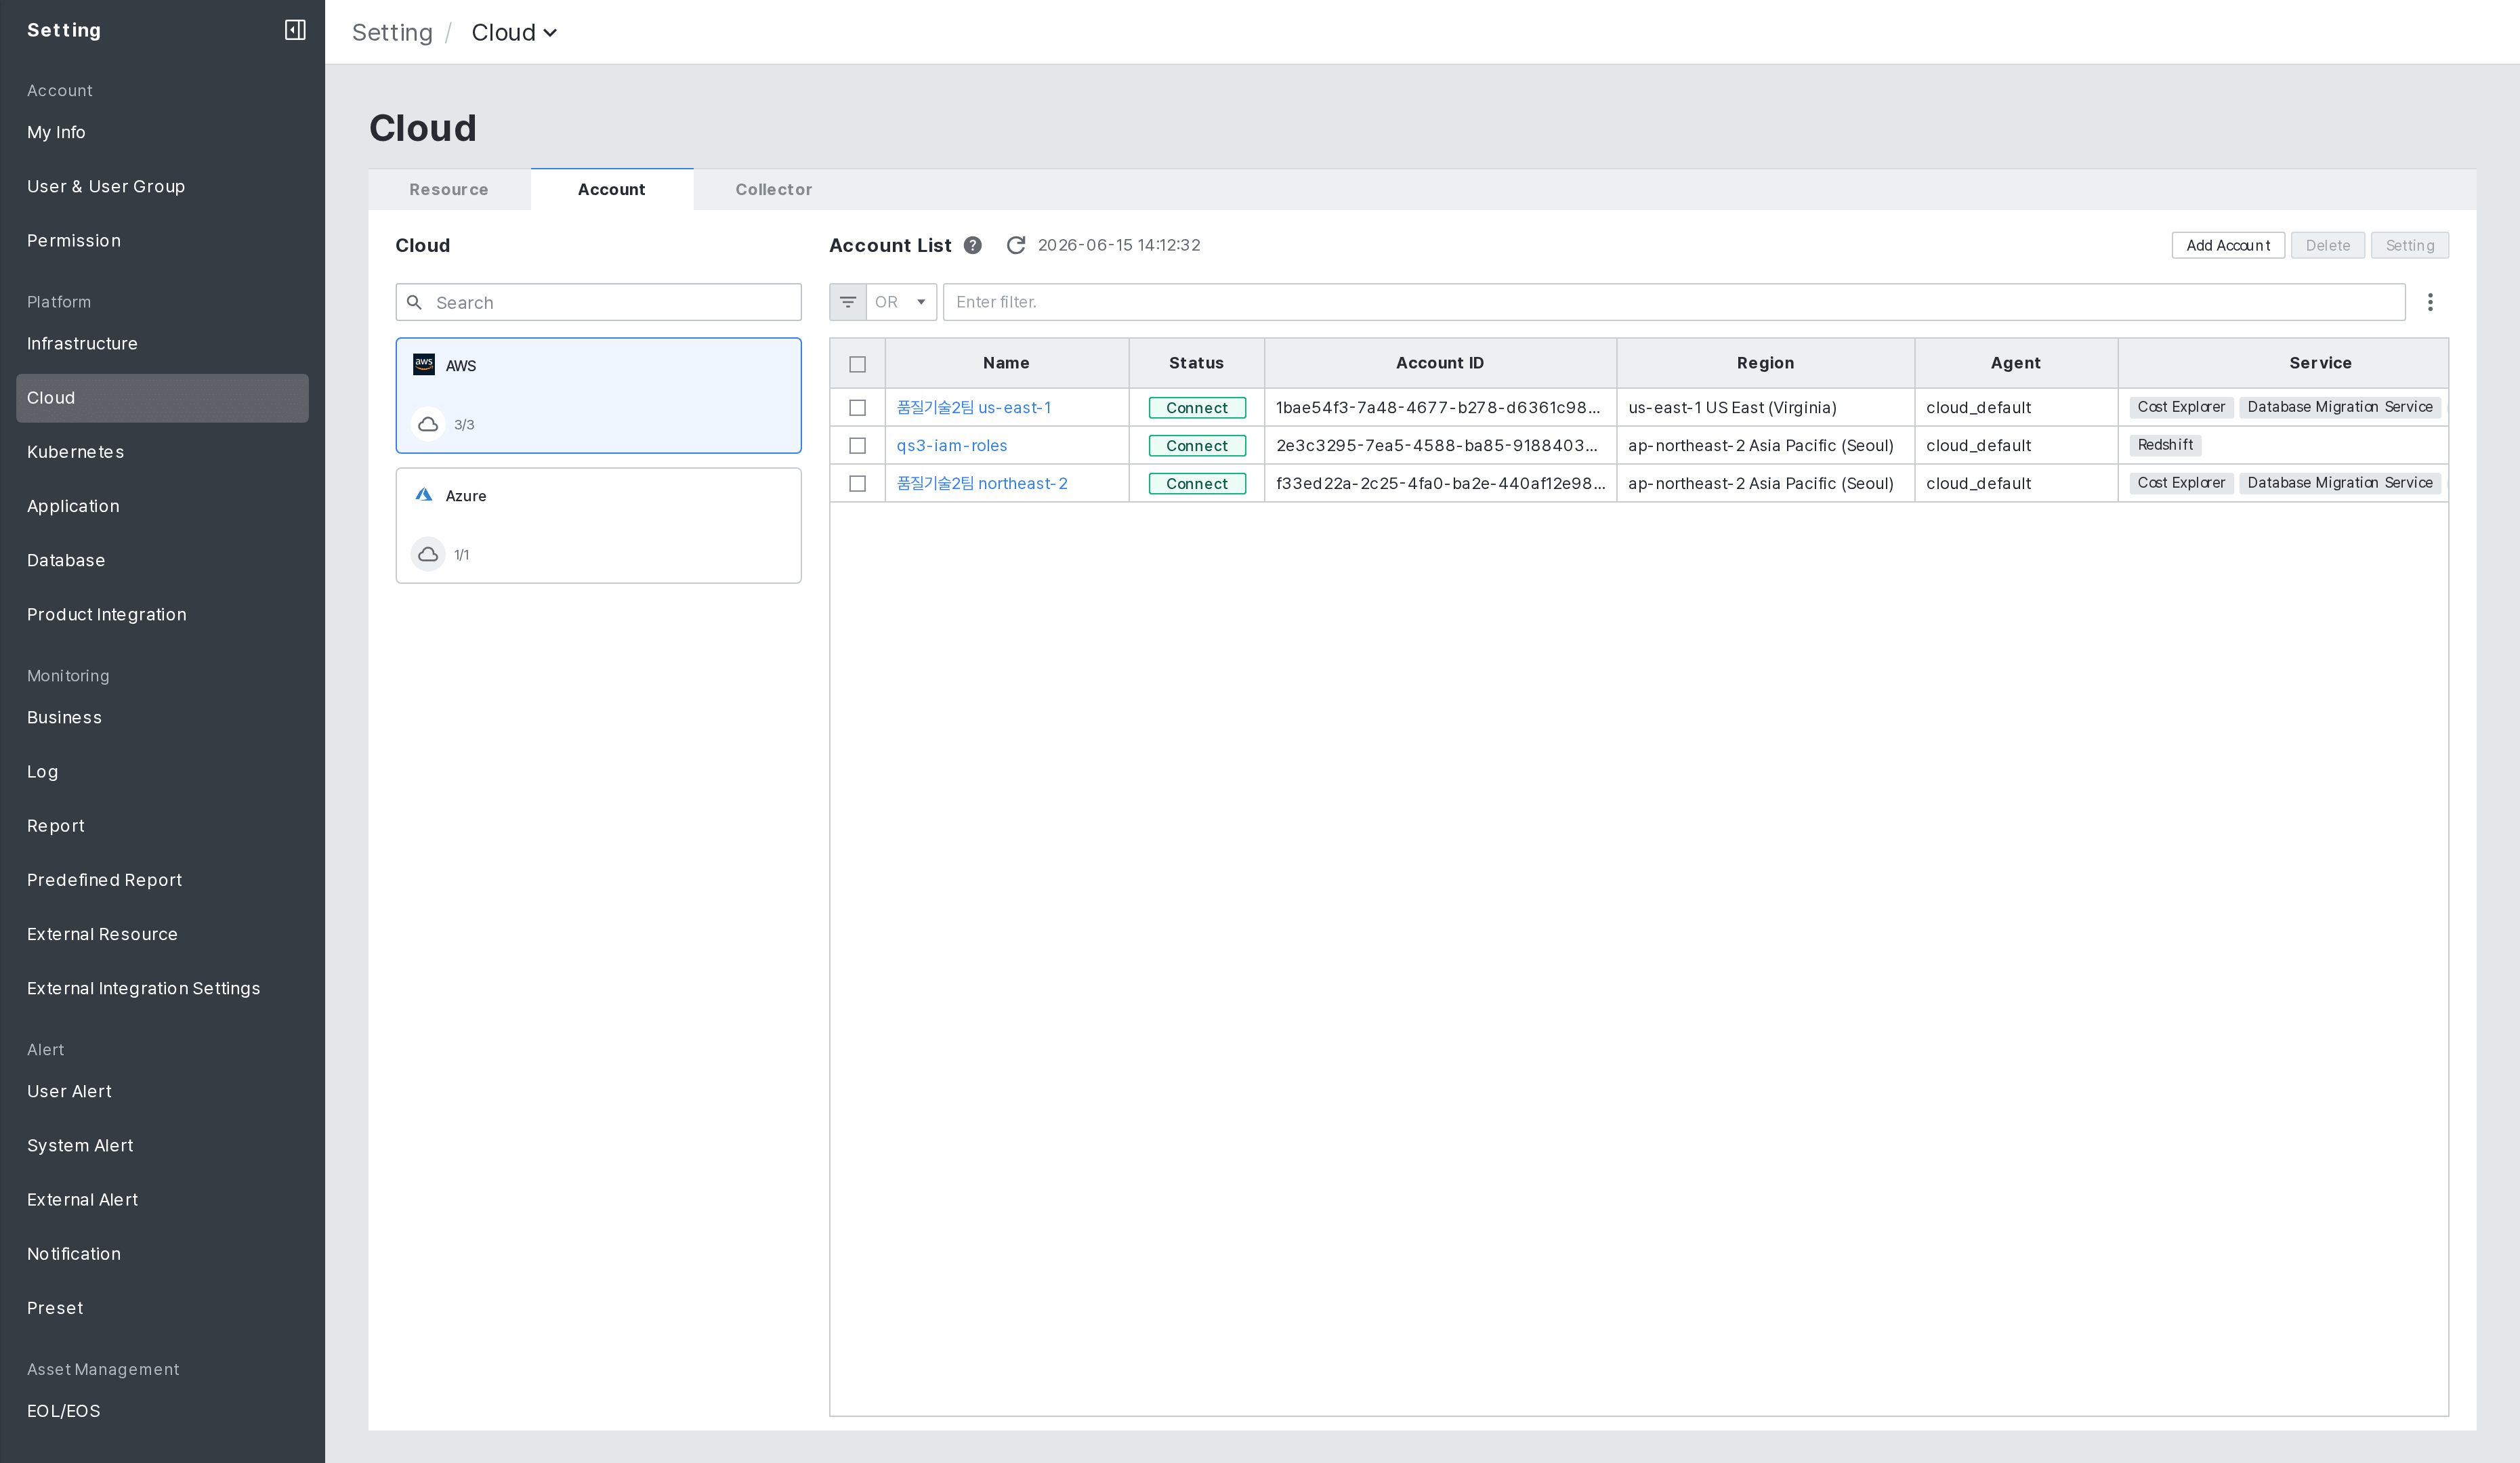
Task: Open User & User Group settings
Action: [x=162, y=186]
